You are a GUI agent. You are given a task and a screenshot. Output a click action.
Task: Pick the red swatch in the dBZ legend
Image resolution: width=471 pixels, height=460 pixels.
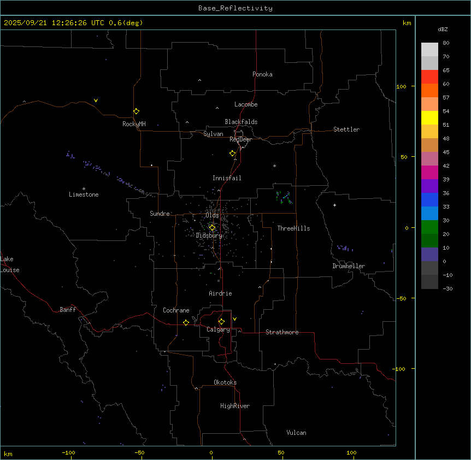pyautogui.click(x=429, y=76)
